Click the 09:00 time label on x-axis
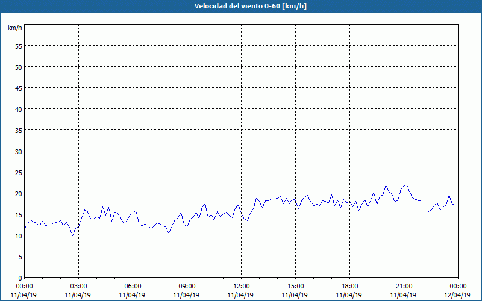 tap(187, 287)
